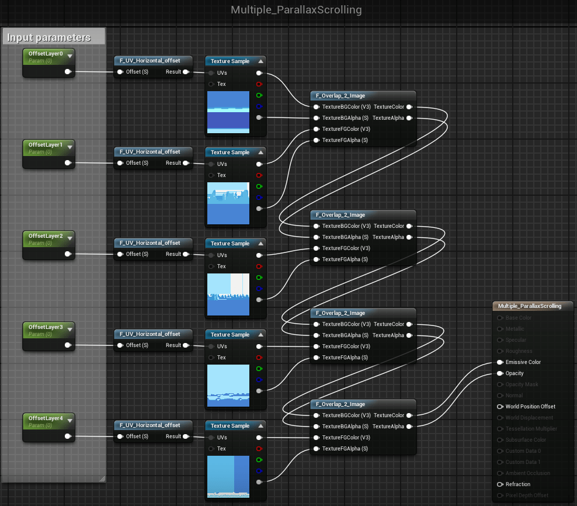Click the blue B output pin on third Texture Sample
The width and height of the screenshot is (577, 506).
coord(259,289)
